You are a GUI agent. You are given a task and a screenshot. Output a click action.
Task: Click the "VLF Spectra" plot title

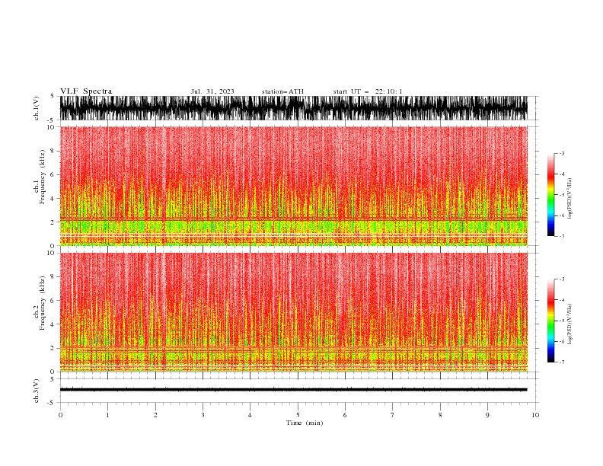click(x=86, y=91)
